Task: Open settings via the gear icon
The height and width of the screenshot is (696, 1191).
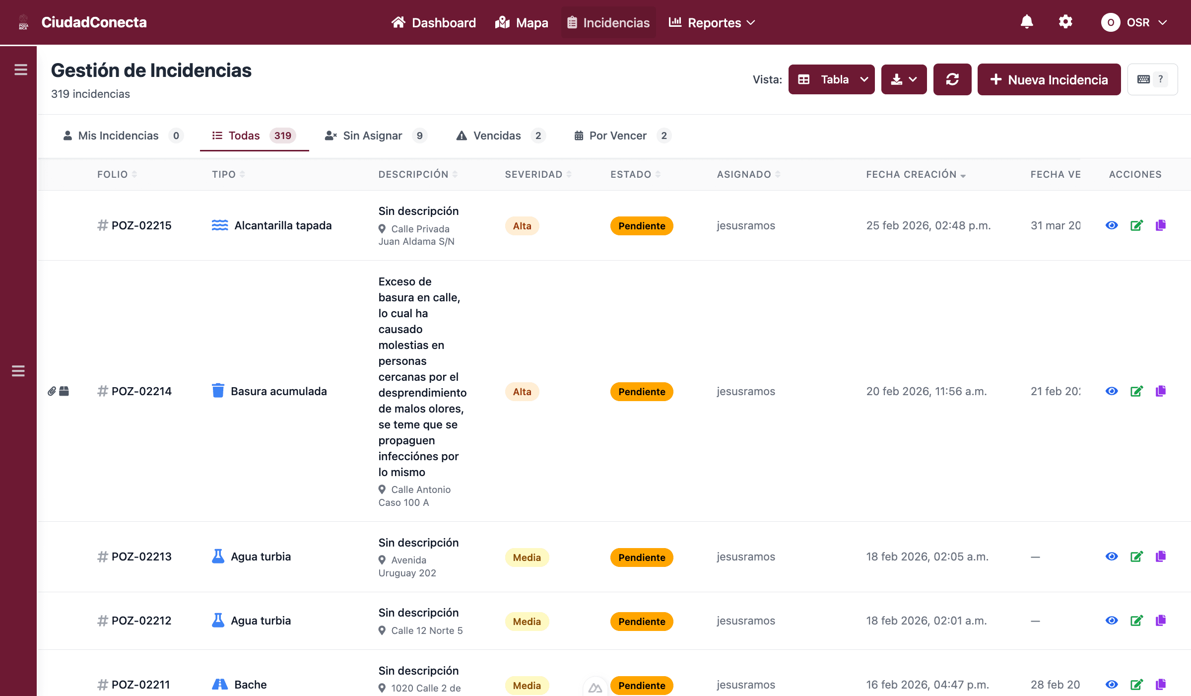Action: pyautogui.click(x=1065, y=22)
